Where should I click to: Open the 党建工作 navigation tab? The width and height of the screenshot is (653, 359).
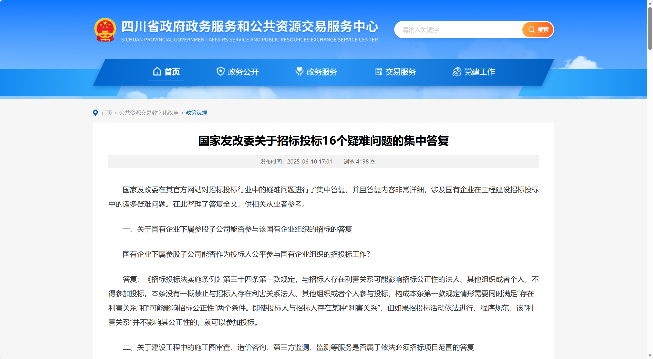[474, 72]
